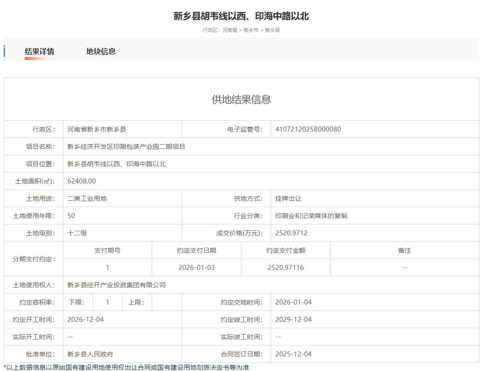Click the land area value 62408.00
This screenshot has width=483, height=371.
[82, 181]
